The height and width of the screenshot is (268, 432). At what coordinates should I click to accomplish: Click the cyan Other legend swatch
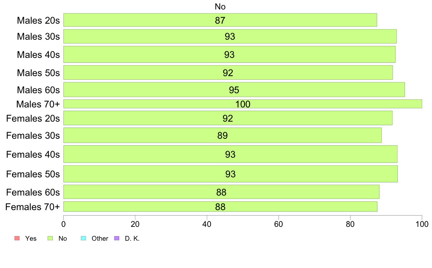[84, 238]
